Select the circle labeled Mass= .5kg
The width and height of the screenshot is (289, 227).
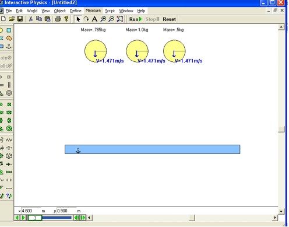click(174, 51)
